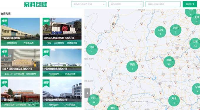Click the 查询 search button
Viewport: 200px width, 110px height.
pyautogui.click(x=190, y=4)
